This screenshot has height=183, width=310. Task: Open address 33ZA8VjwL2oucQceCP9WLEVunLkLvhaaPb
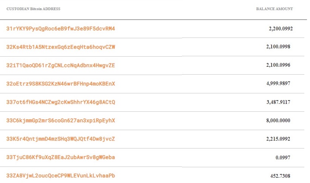point(61,175)
